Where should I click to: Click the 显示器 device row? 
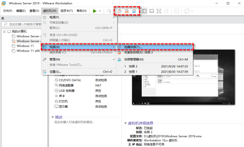click(81, 107)
